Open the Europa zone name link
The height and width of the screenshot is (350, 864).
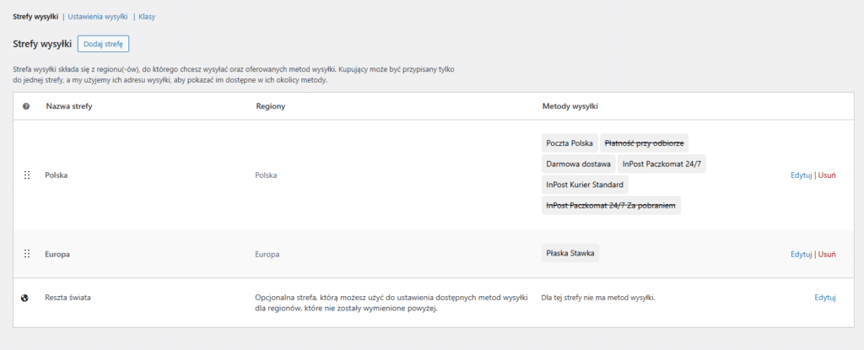(x=57, y=254)
